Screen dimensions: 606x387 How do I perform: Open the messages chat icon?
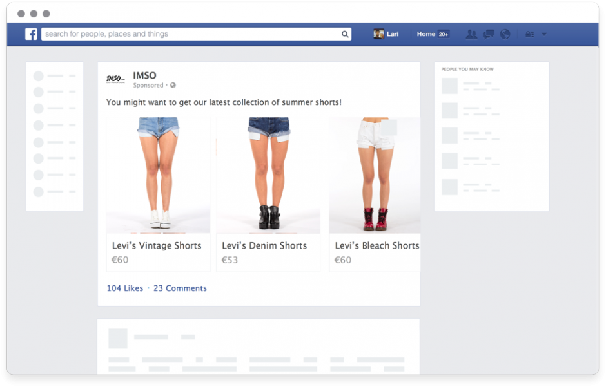pyautogui.click(x=488, y=33)
